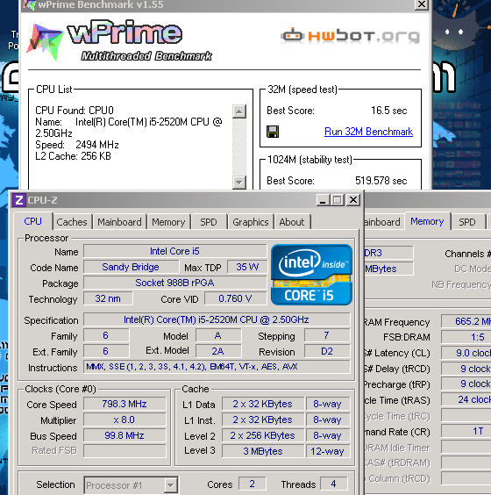The image size is (491, 495).
Task: Close the wPrime Benchmark window
Action: pos(421,4)
